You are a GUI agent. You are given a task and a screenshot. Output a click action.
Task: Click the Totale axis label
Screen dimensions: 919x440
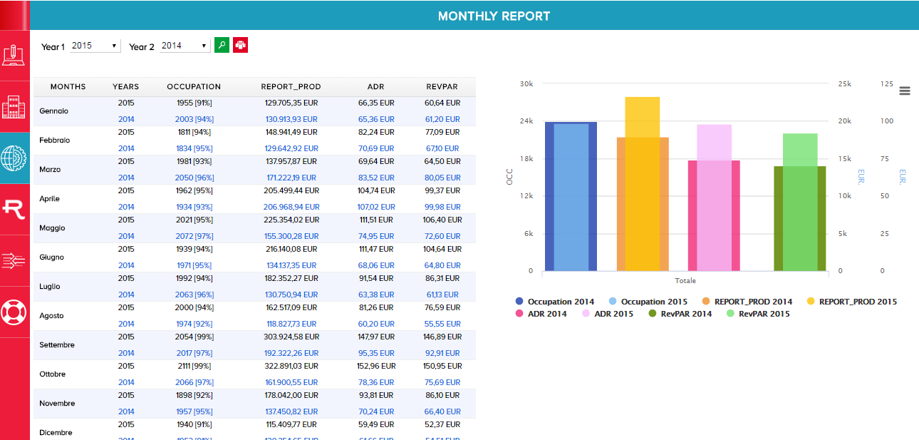(685, 281)
